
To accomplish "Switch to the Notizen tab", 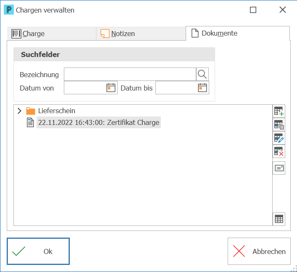I will [x=141, y=34].
